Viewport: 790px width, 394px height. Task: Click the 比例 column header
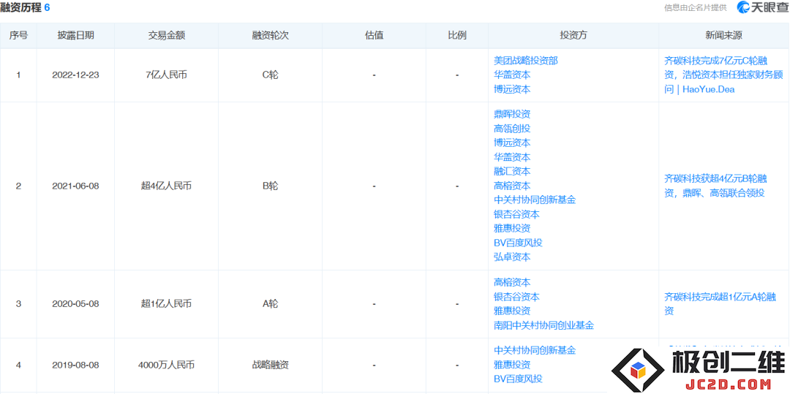[457, 36]
